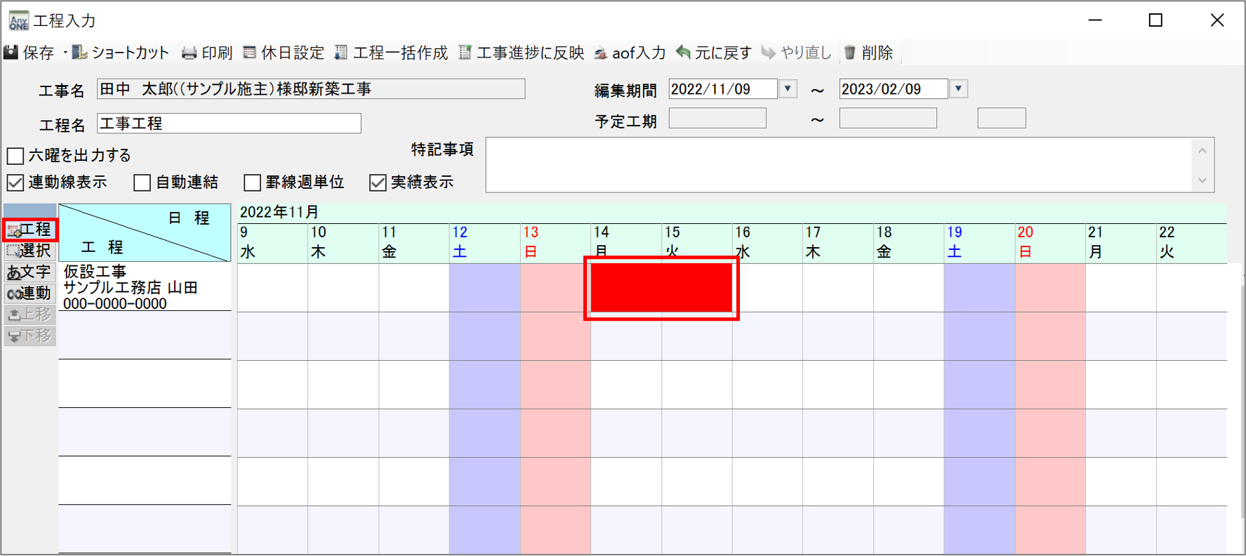
Task: Select the red schedule bar for 仮設工事
Action: 661,287
